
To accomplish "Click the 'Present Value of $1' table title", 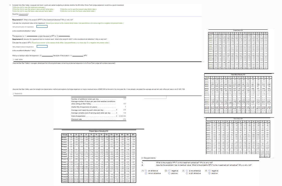I will [x=238, y=31].
